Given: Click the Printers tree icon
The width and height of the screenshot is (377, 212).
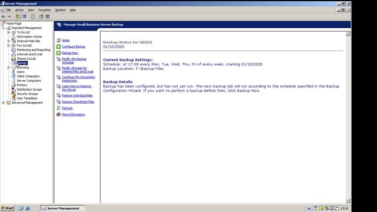Looking at the screenshot, I should (x=14, y=85).
